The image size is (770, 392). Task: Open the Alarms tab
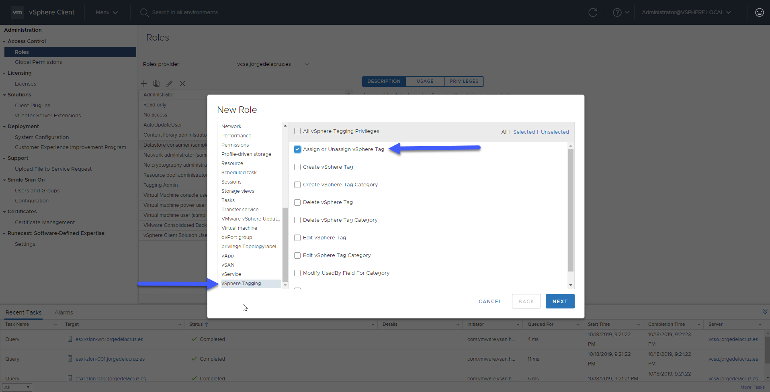pos(64,312)
